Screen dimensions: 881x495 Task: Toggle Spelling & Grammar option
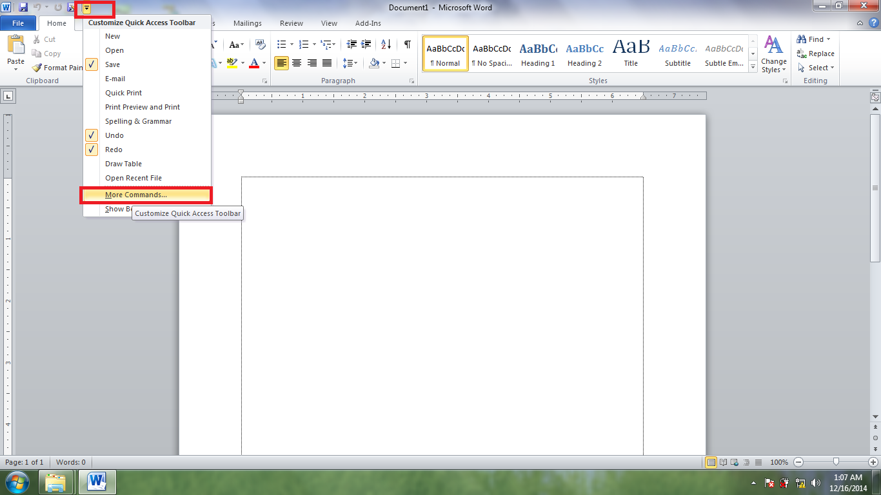click(147, 121)
